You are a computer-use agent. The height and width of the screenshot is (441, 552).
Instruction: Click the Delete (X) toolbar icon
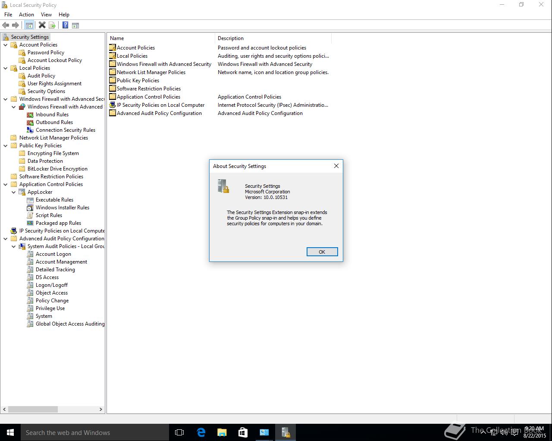pyautogui.click(x=42, y=25)
